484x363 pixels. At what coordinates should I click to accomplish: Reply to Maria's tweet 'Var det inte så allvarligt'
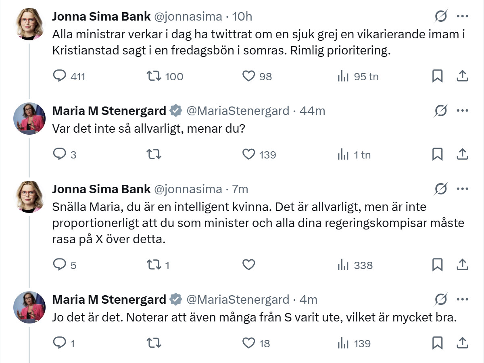[x=60, y=154]
